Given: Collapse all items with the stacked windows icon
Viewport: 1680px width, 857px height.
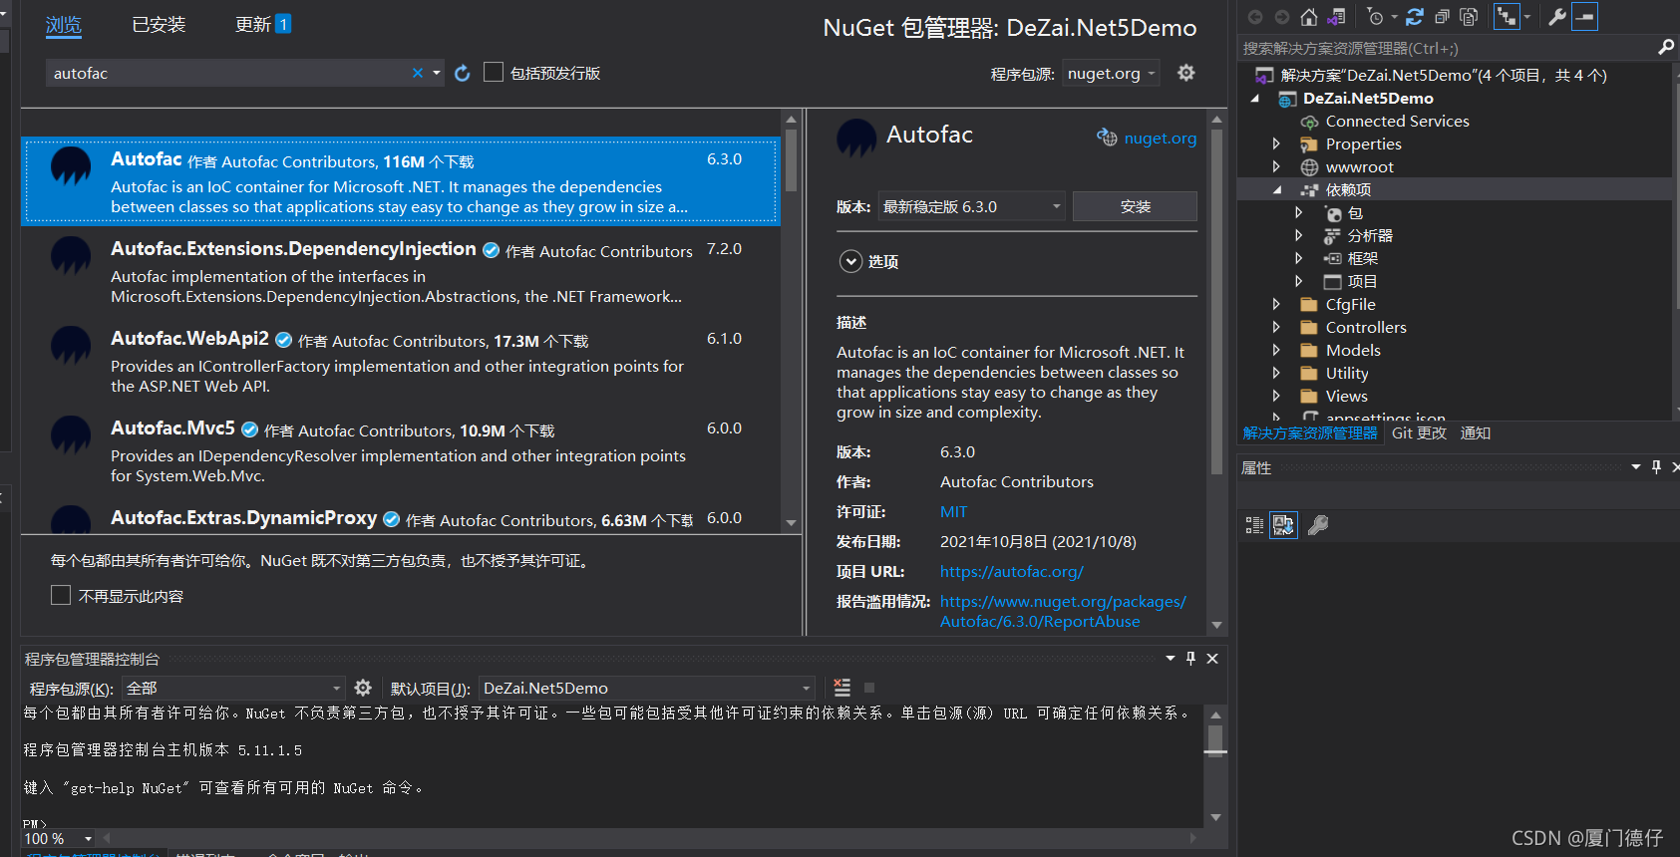Looking at the screenshot, I should click(1442, 17).
